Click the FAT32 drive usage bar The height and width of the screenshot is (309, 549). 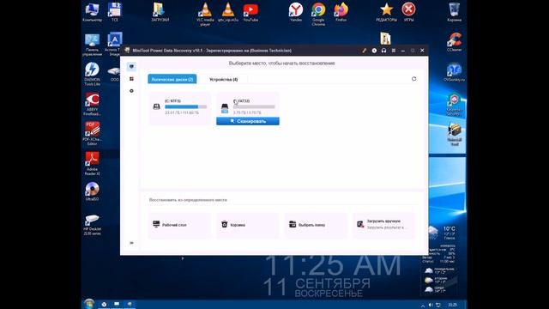pyautogui.click(x=254, y=106)
